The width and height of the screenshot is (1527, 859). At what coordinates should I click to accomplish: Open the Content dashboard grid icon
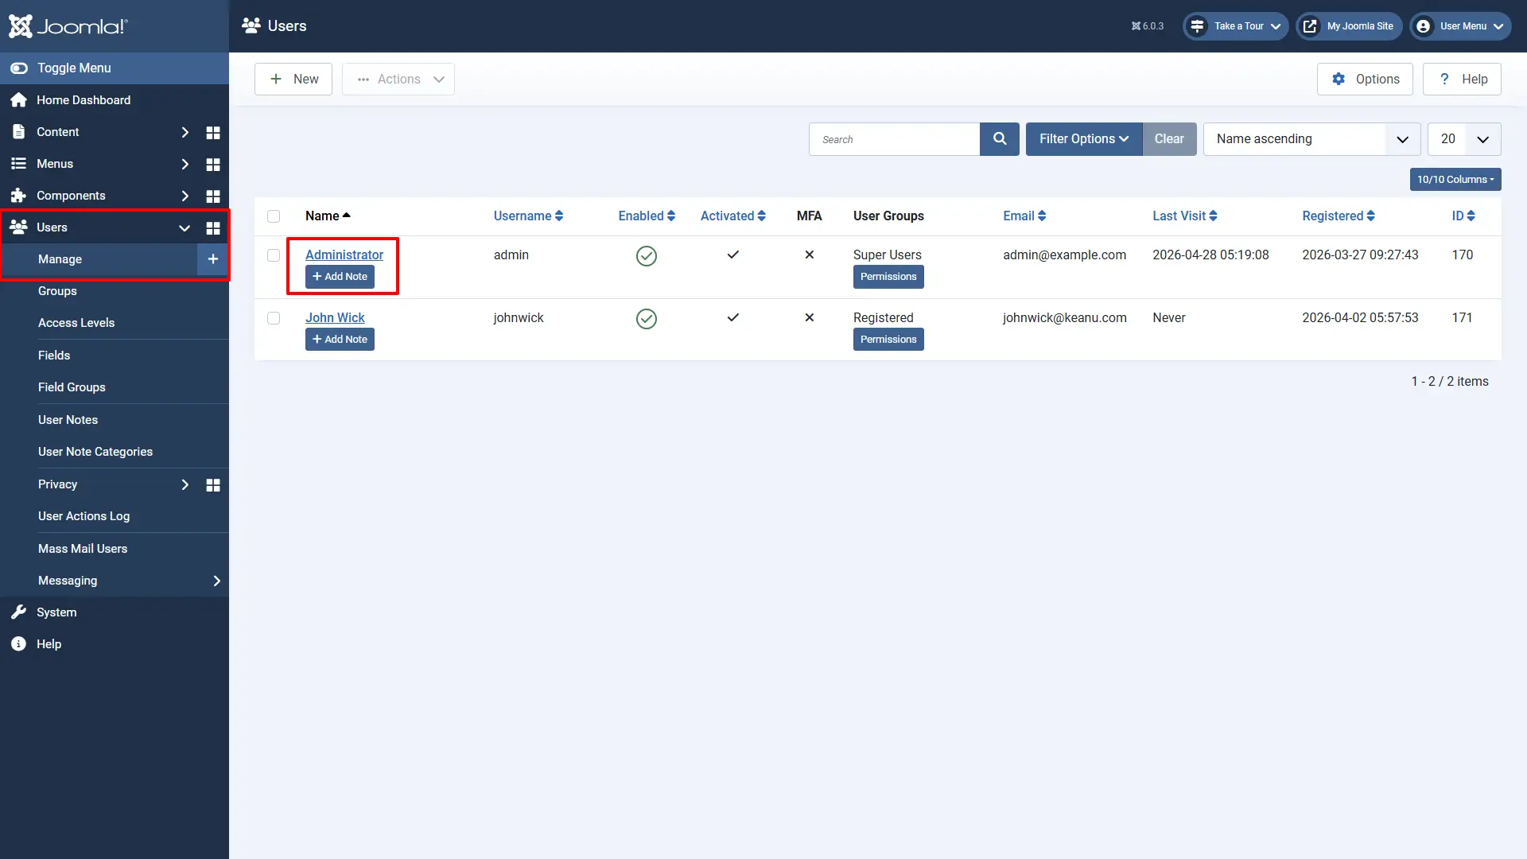[x=212, y=132]
